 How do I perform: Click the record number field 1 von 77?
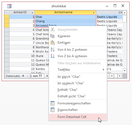pos(37,76)
